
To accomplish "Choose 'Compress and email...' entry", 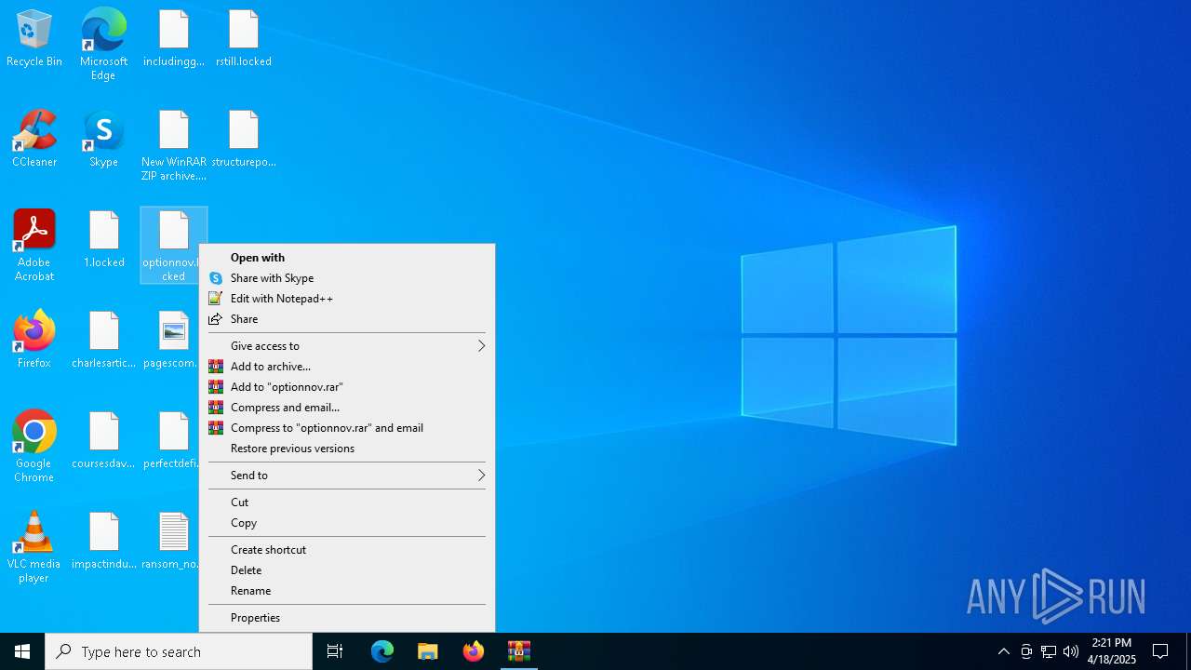I will tap(347, 408).
